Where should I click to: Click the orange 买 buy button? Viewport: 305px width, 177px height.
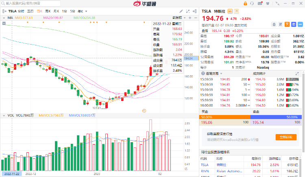pos(287,24)
